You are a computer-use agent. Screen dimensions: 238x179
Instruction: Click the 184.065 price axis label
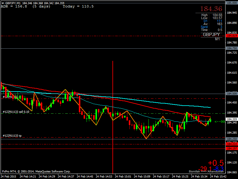point(232,172)
